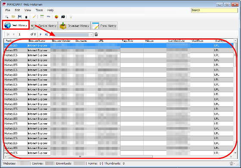The width and height of the screenshot is (241, 168).
Task: Click the green table view toolbar icon
Action: (42, 17)
